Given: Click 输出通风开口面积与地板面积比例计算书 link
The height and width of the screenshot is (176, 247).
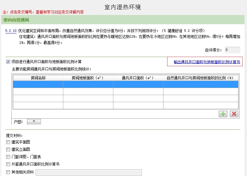Looking at the screenshot, I should (x=206, y=62).
